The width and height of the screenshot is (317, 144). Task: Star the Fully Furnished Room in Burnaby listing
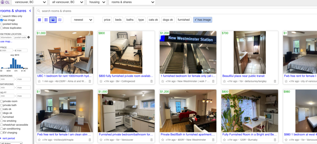pos(224,140)
